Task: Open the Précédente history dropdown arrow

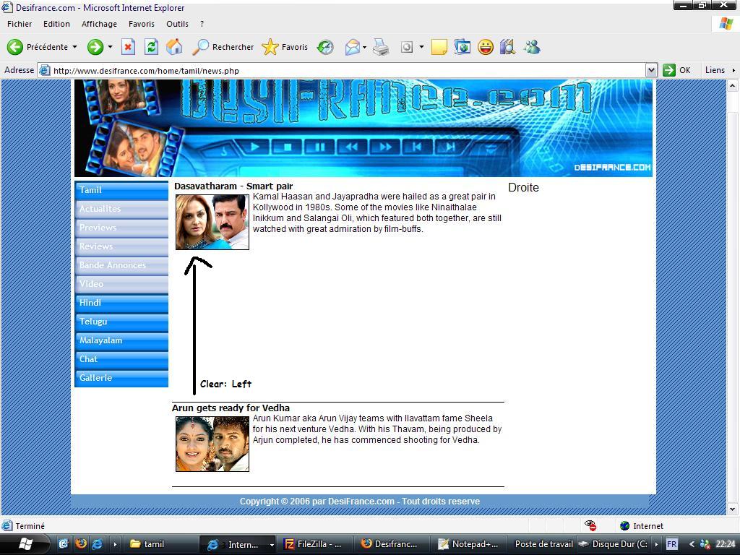Action: coord(74,47)
